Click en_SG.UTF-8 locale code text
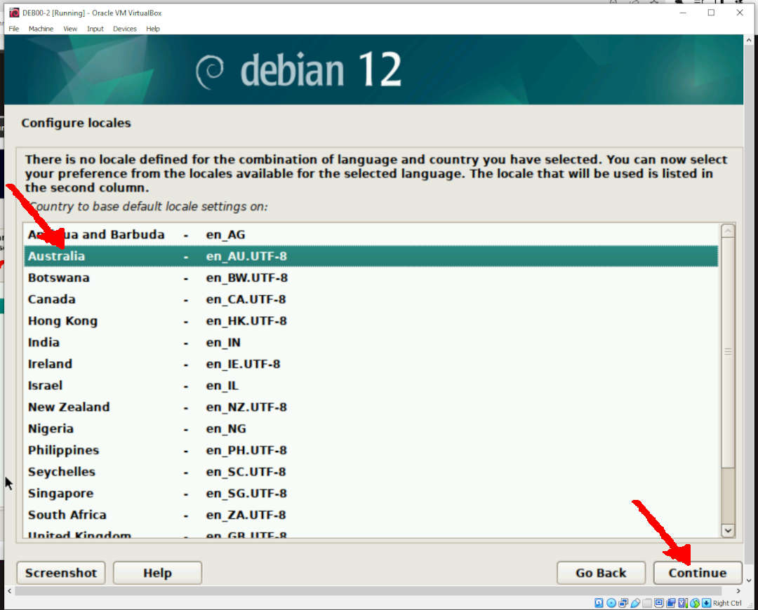The height and width of the screenshot is (610, 758). pos(246,493)
